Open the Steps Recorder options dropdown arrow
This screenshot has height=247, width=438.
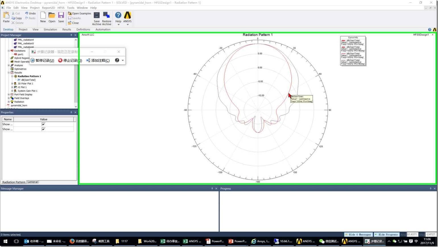[123, 60]
